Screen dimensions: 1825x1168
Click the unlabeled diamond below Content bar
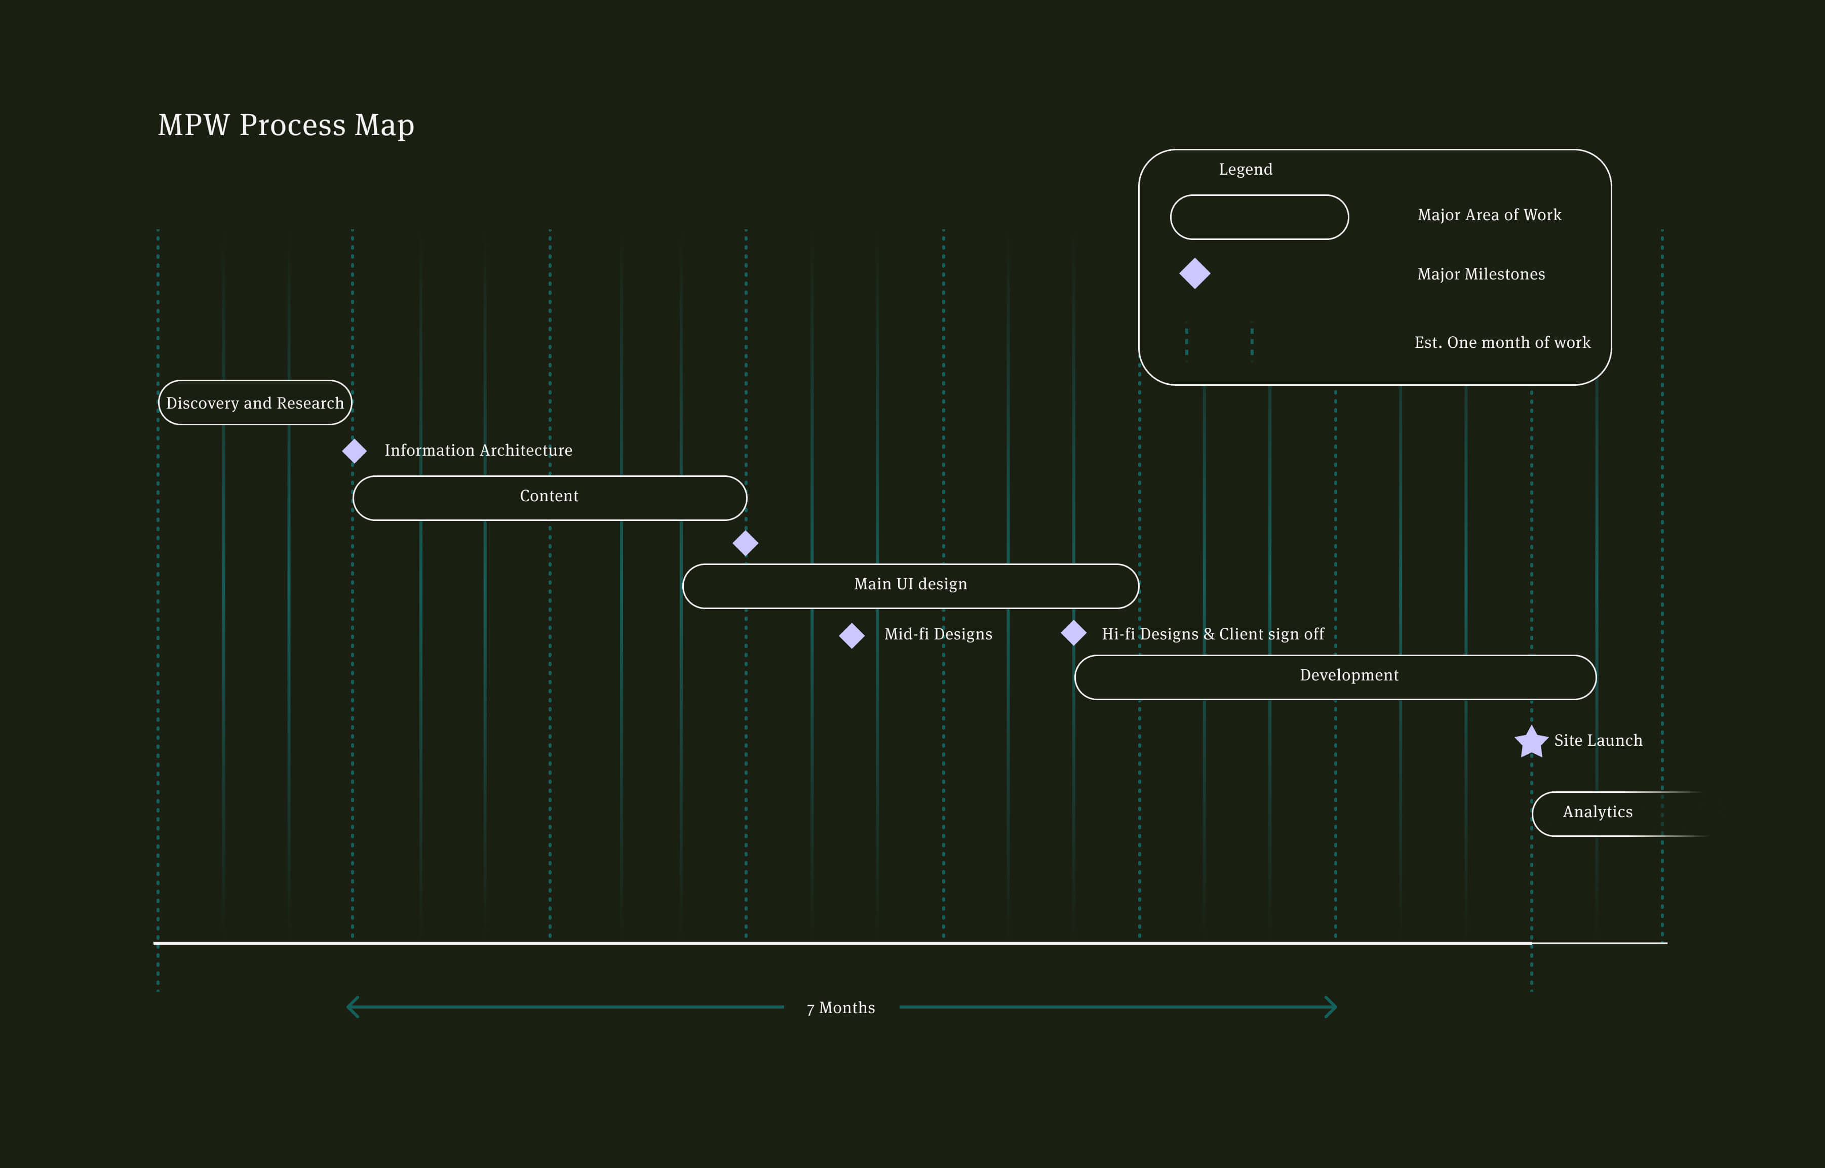click(x=745, y=543)
